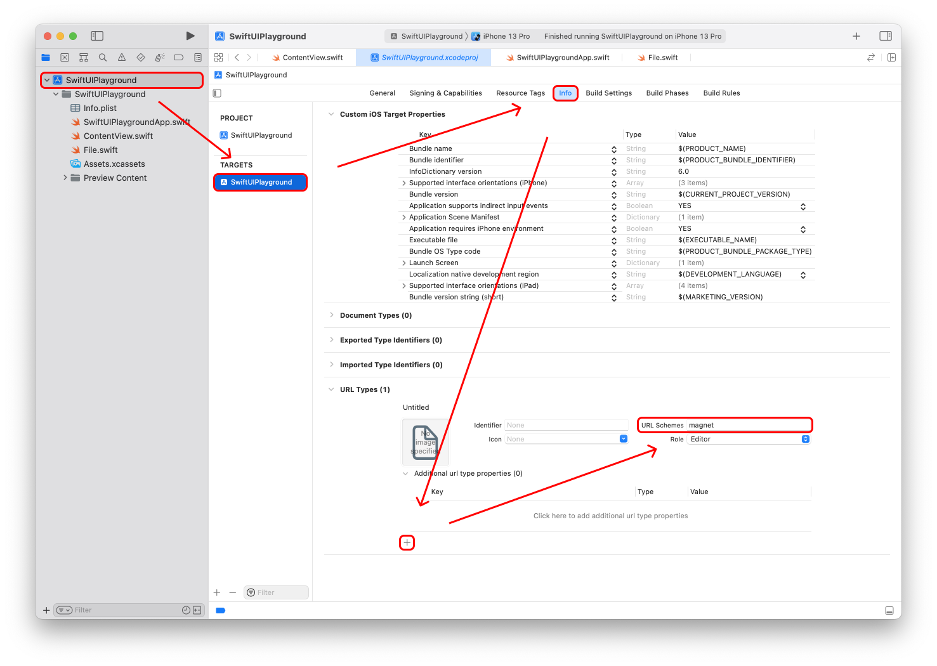Click the targets Filter field
937x666 pixels.
pyautogui.click(x=276, y=592)
